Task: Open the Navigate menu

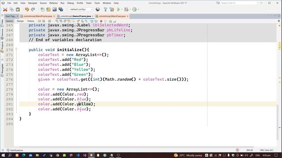Action: click(x=32, y=3)
